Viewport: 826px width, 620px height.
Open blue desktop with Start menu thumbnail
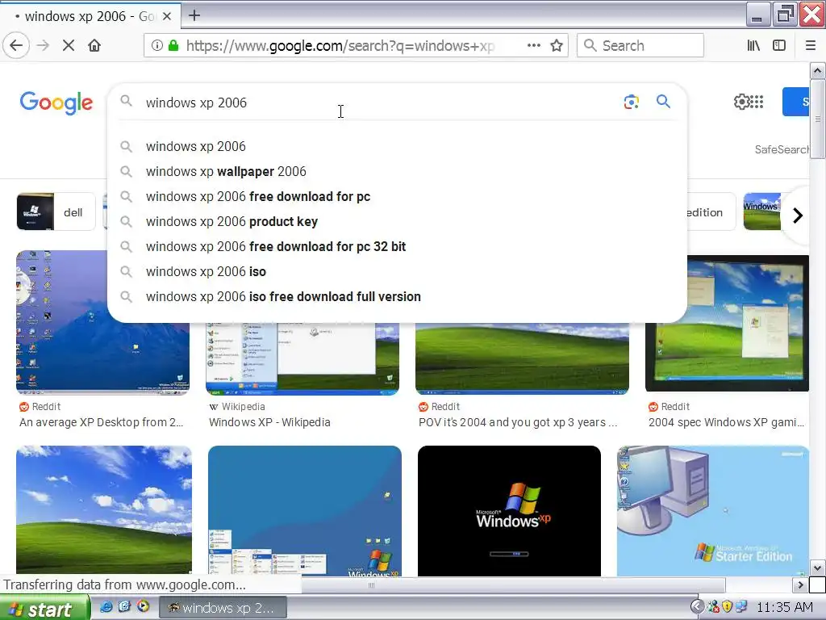click(x=304, y=511)
